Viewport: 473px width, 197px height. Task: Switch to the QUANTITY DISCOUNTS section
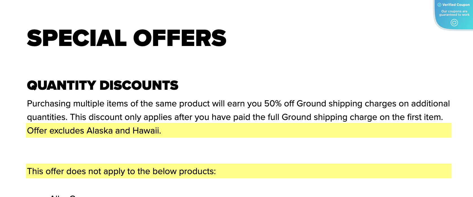point(102,85)
